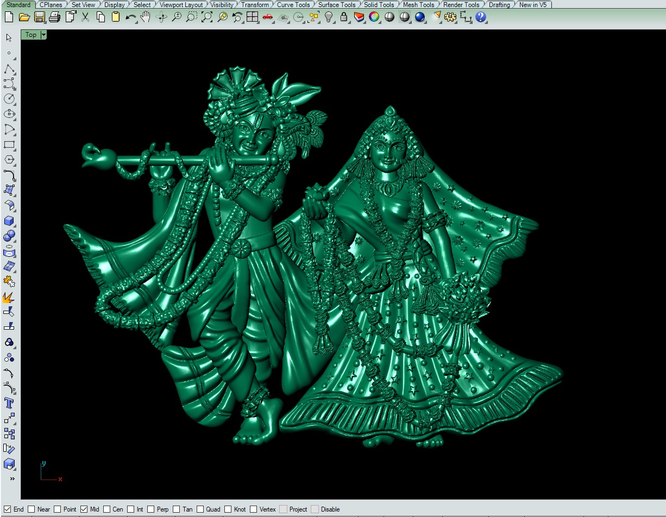
Task: Toggle the Disable osnap checkbox
Action: pyautogui.click(x=315, y=509)
